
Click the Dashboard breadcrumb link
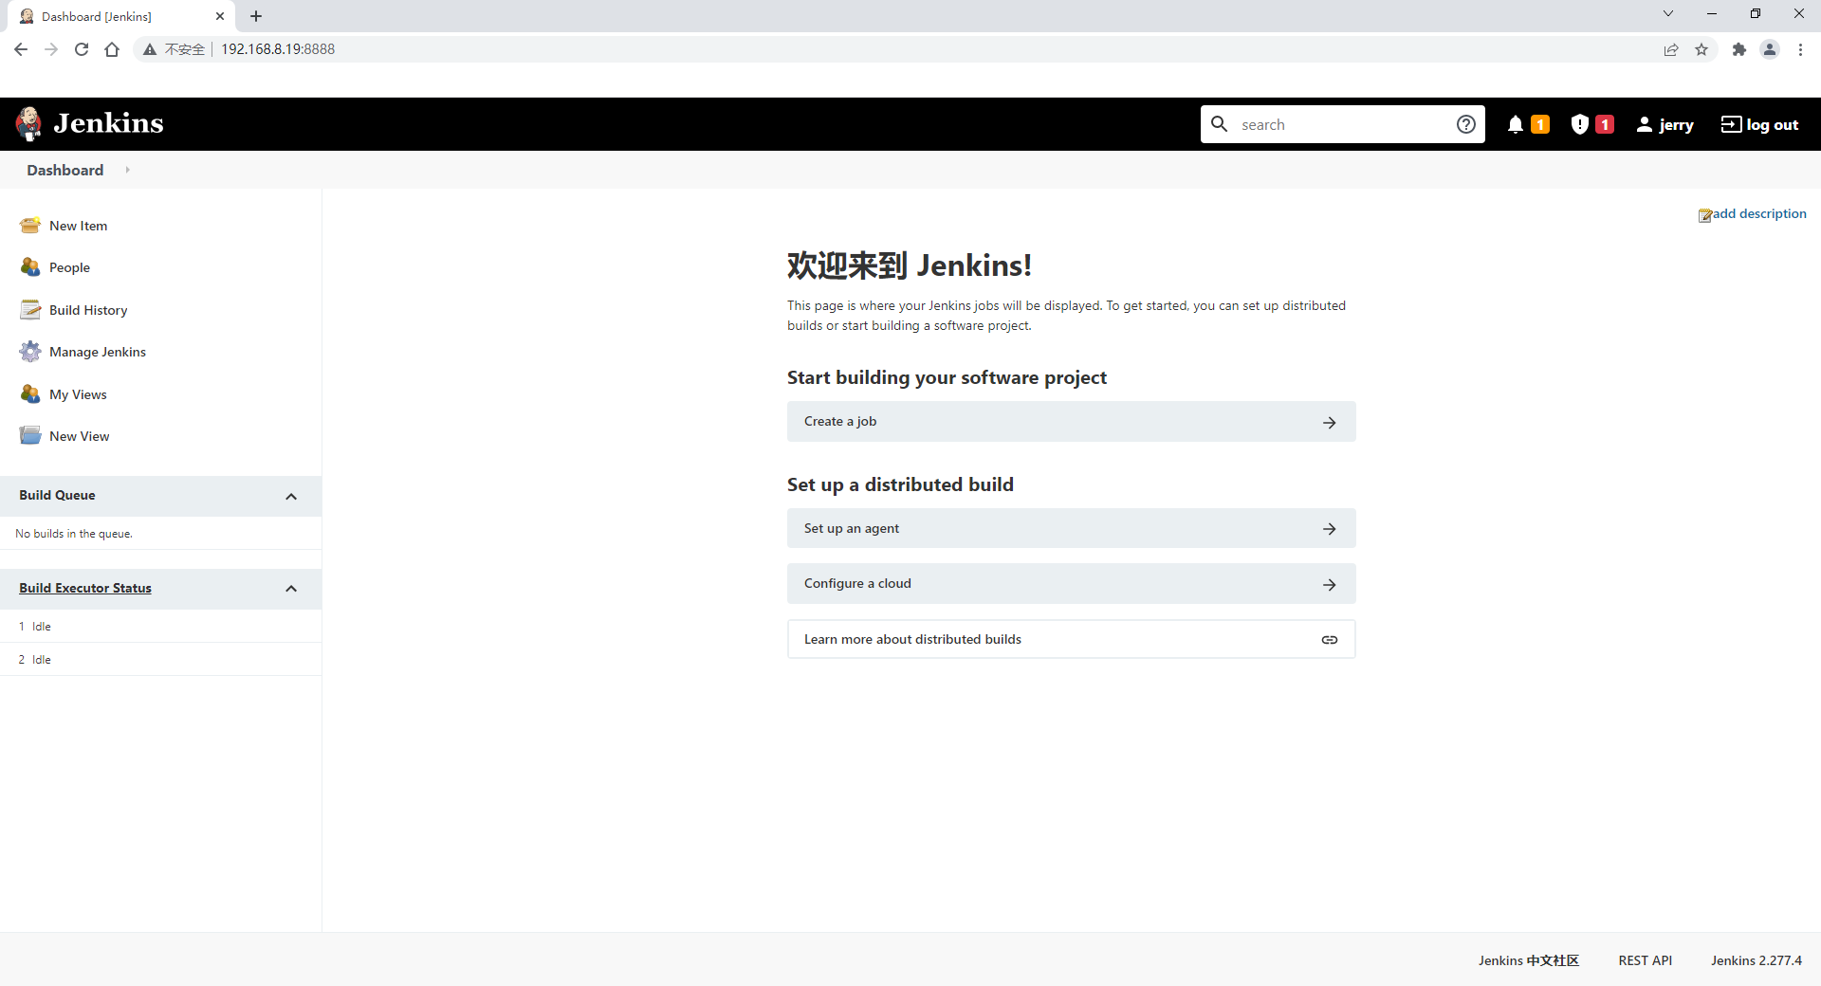point(64,170)
